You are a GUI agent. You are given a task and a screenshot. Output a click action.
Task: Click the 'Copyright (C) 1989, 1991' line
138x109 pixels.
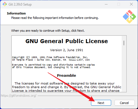(50, 57)
